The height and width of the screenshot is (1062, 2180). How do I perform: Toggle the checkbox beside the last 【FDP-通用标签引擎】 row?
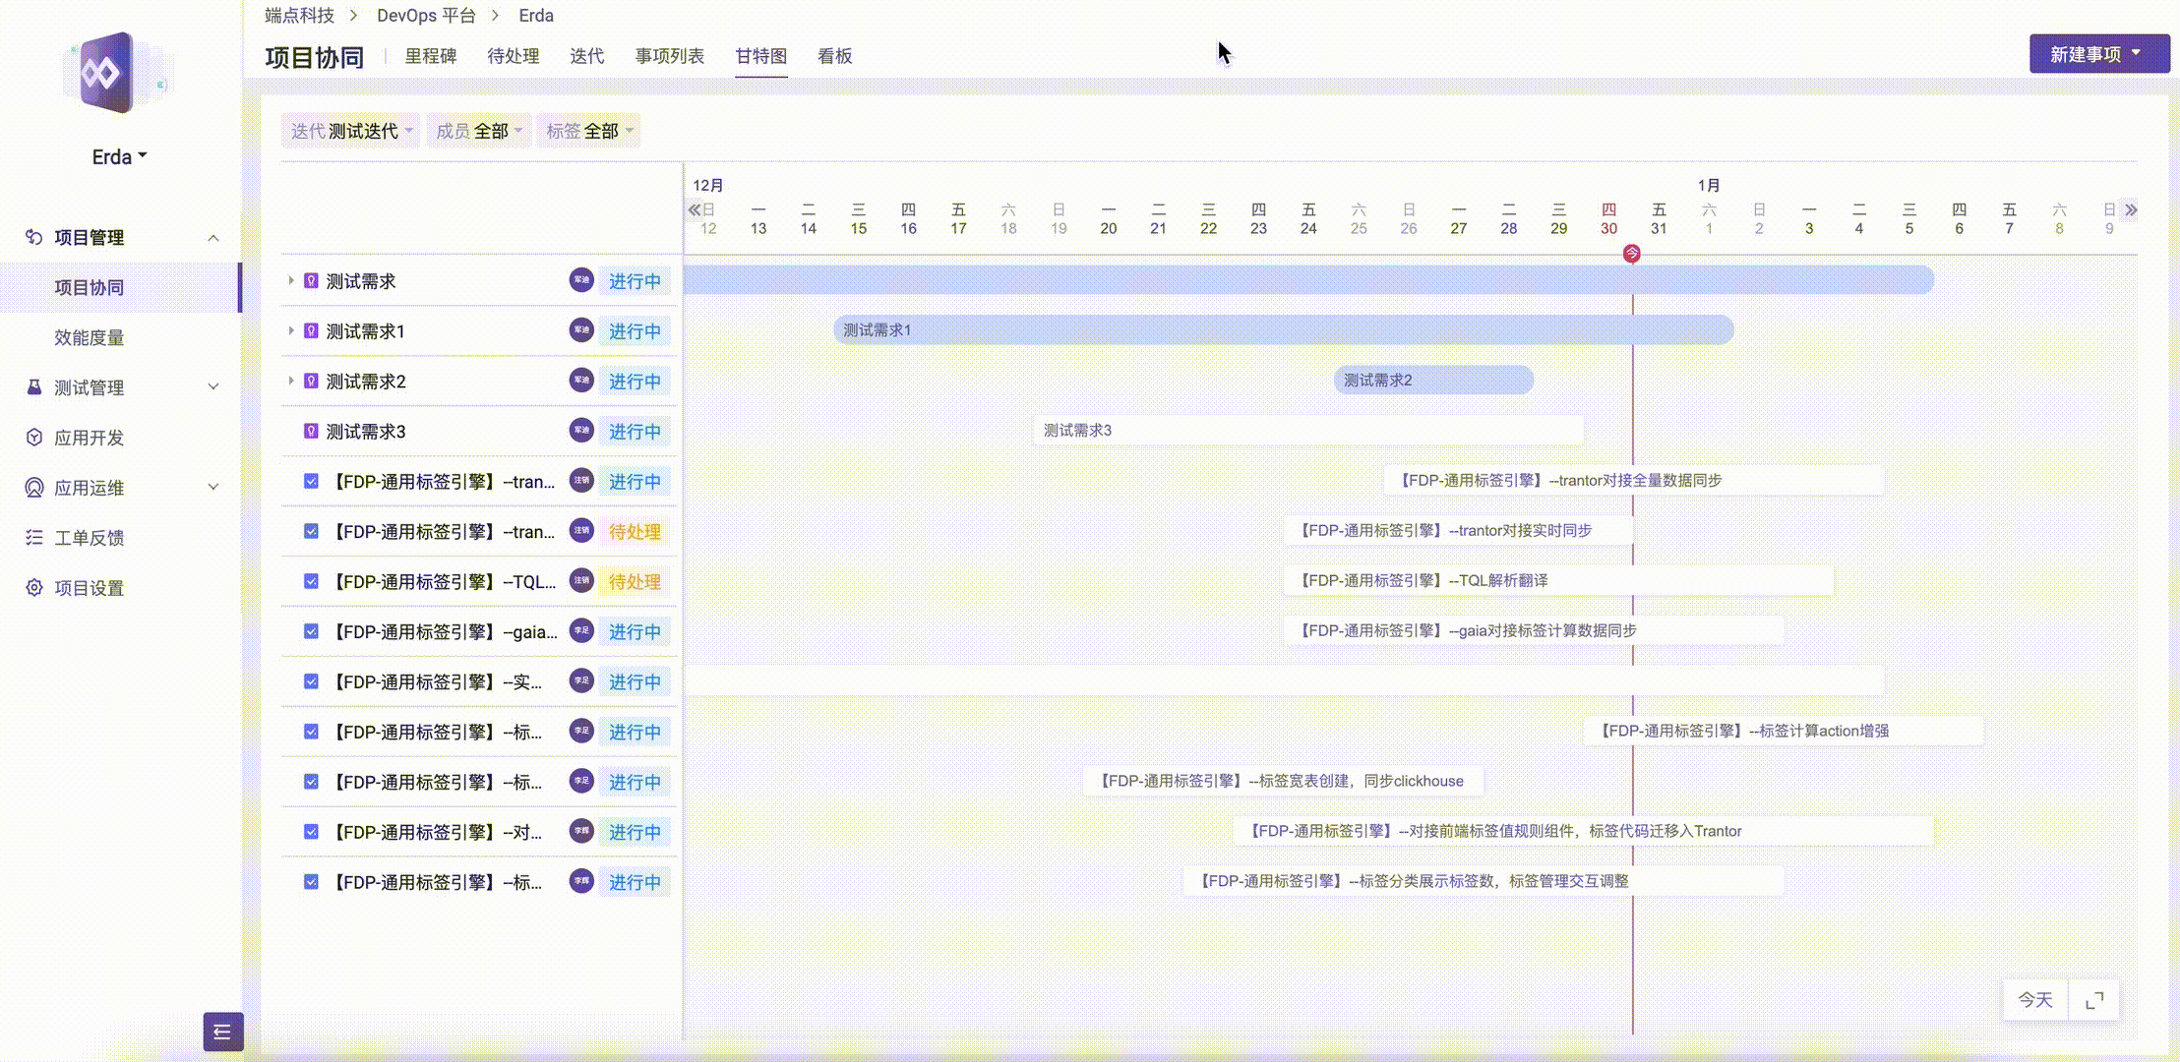coord(312,882)
